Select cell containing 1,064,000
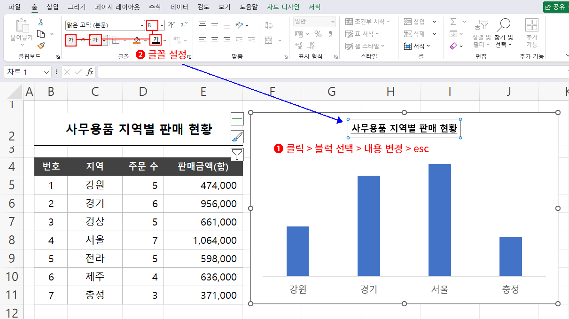 (203, 240)
